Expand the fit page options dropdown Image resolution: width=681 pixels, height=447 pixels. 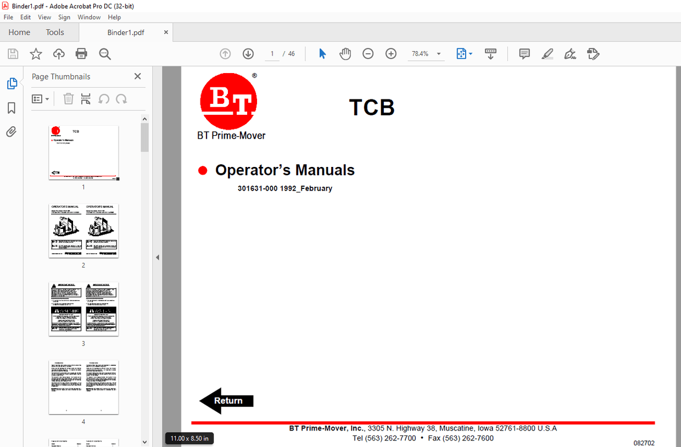pyautogui.click(x=471, y=54)
